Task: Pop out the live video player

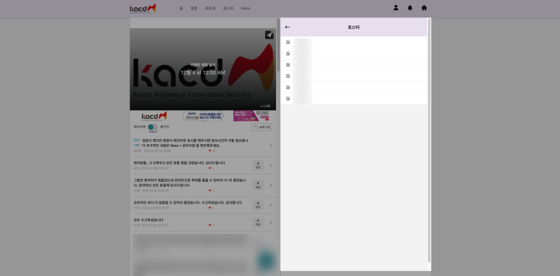Action: pyautogui.click(x=269, y=35)
